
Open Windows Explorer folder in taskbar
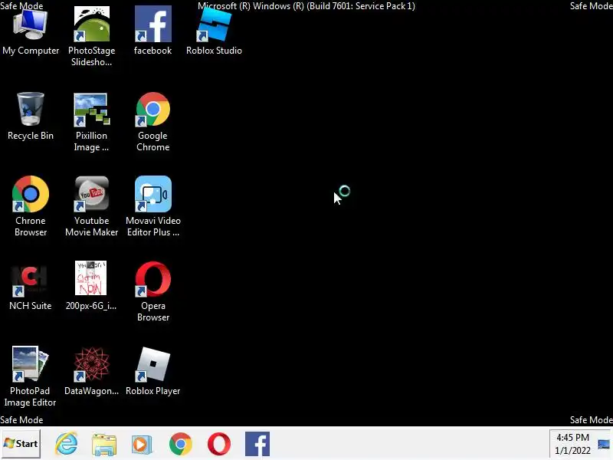tap(104, 445)
